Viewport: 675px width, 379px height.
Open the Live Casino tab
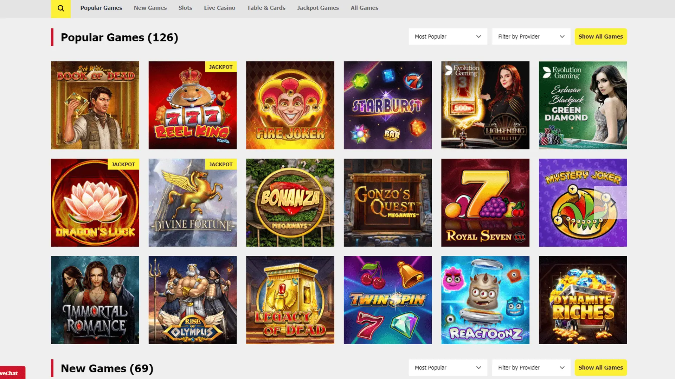(219, 8)
